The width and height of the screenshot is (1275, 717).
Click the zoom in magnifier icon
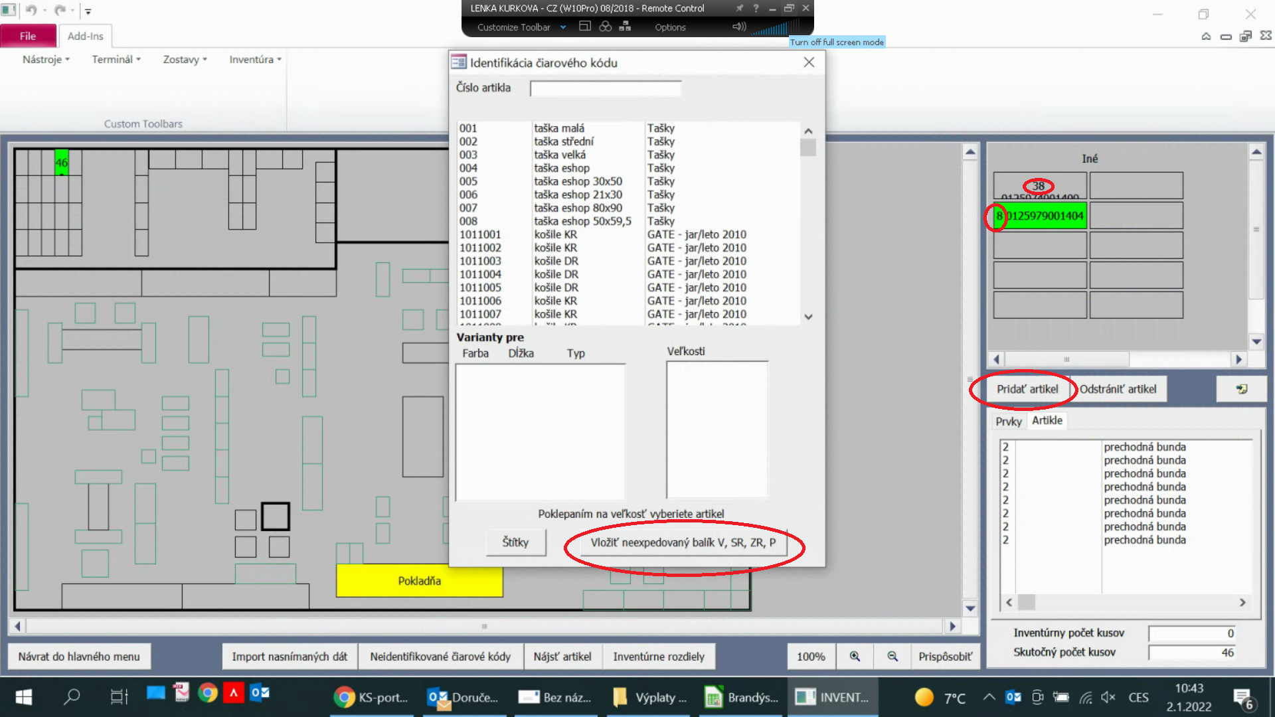(855, 657)
